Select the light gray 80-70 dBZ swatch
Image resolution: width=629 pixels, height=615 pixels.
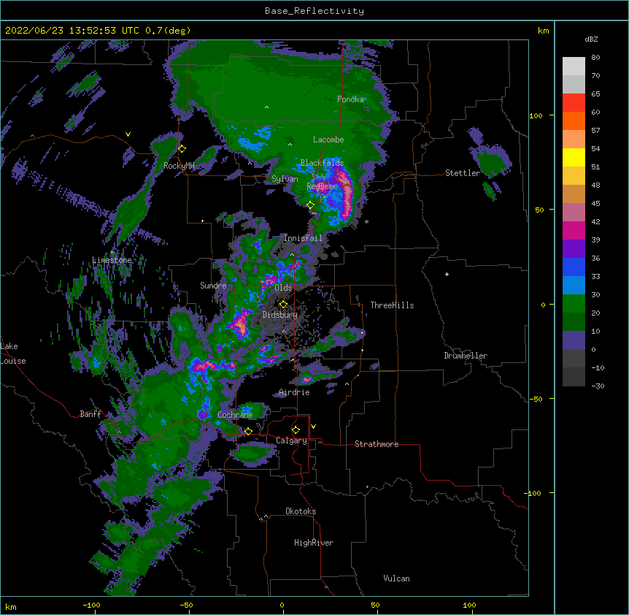pos(574,66)
